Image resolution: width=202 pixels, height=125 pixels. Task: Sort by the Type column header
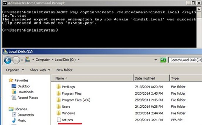(186, 78)
